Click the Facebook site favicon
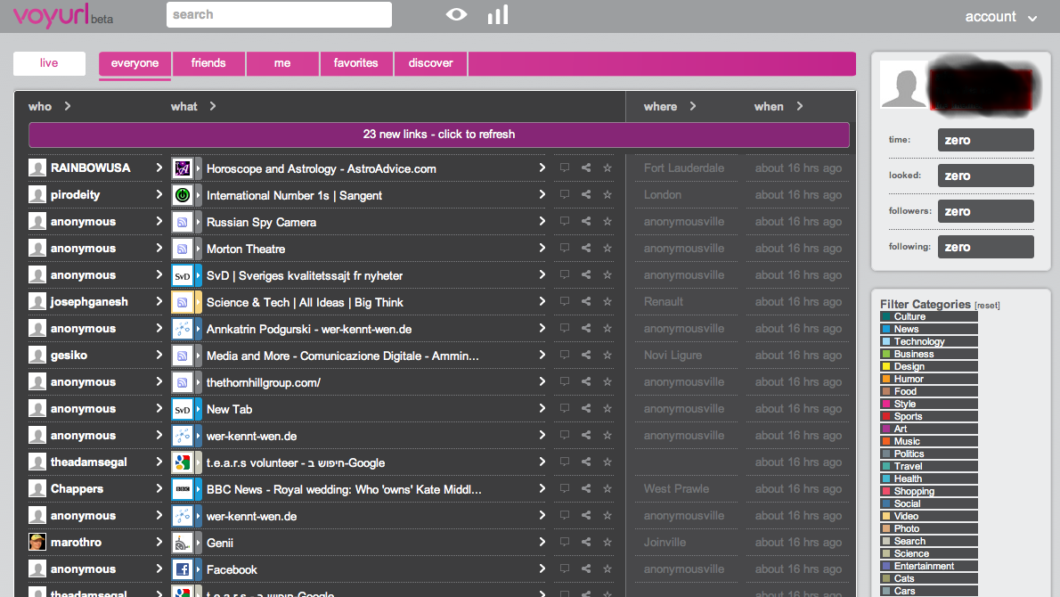The image size is (1060, 597). [x=182, y=569]
